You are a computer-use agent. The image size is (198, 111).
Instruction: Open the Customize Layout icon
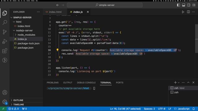(x=194, y=5)
